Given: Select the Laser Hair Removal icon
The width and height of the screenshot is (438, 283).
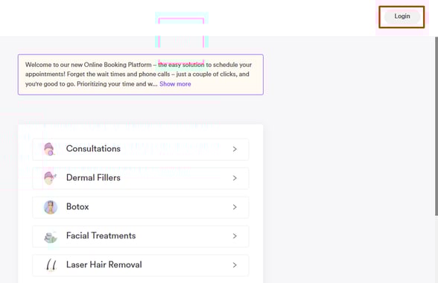Looking at the screenshot, I should (51, 264).
